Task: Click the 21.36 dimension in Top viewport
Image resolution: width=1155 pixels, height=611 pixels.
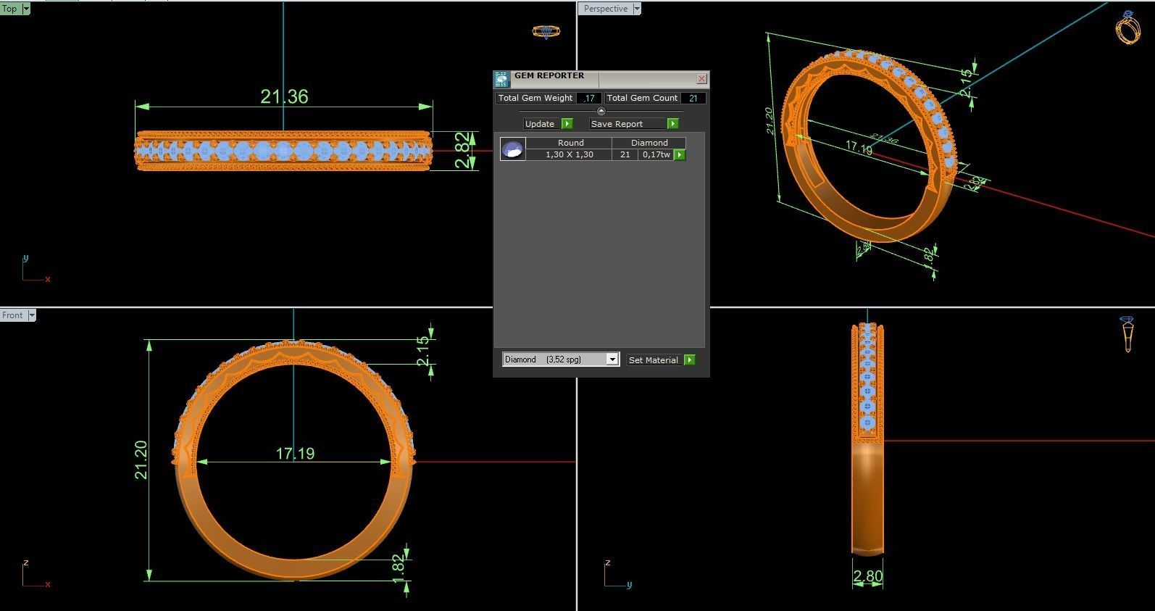Action: pyautogui.click(x=284, y=96)
